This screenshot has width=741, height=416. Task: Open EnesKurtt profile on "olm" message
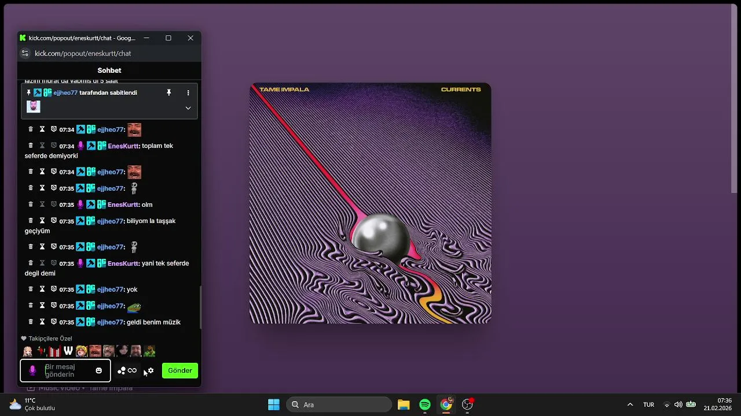click(123, 205)
